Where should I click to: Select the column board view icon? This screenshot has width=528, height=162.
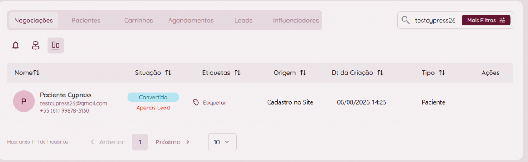[x=55, y=46]
